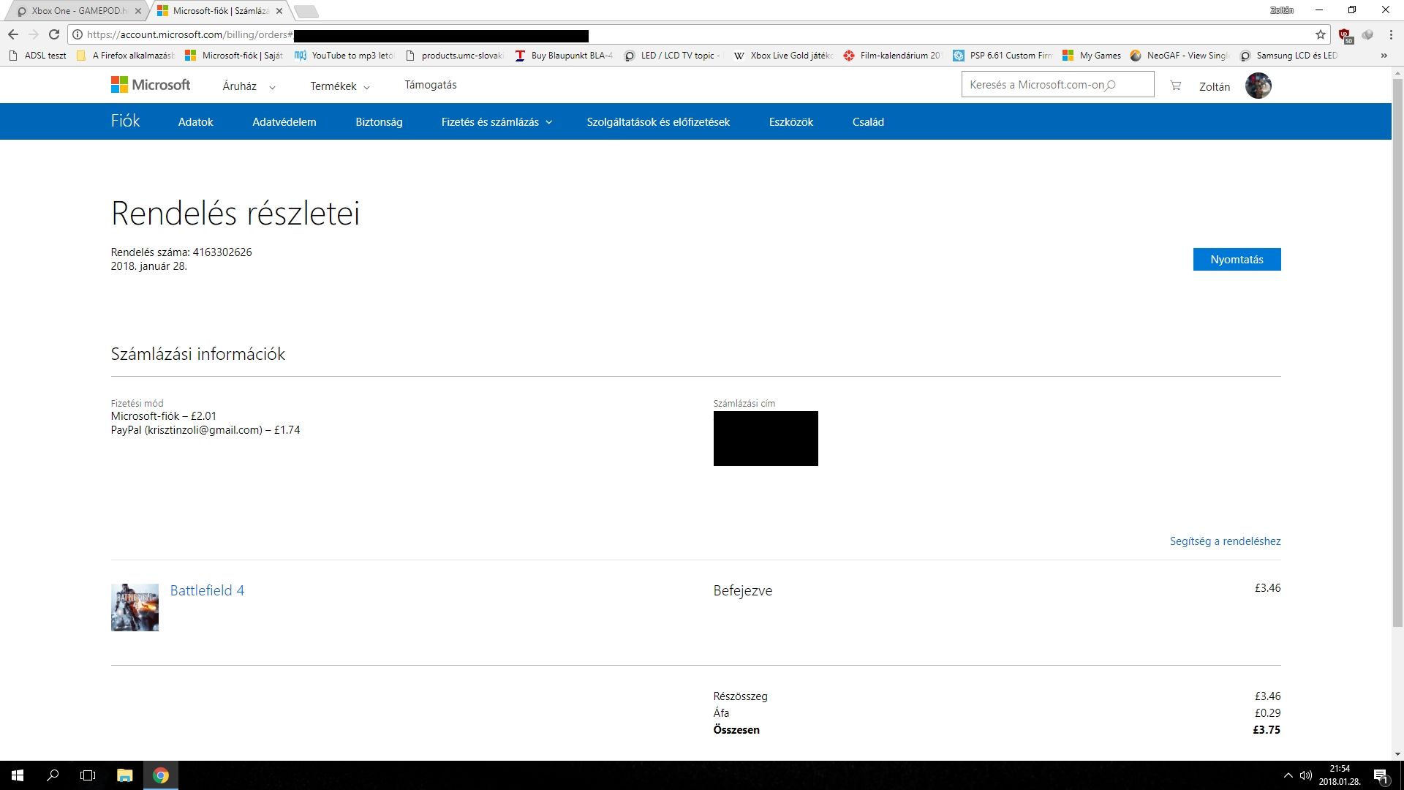Viewport: 1404px width, 790px height.
Task: Open the Biztonság menu item
Action: coord(379,122)
